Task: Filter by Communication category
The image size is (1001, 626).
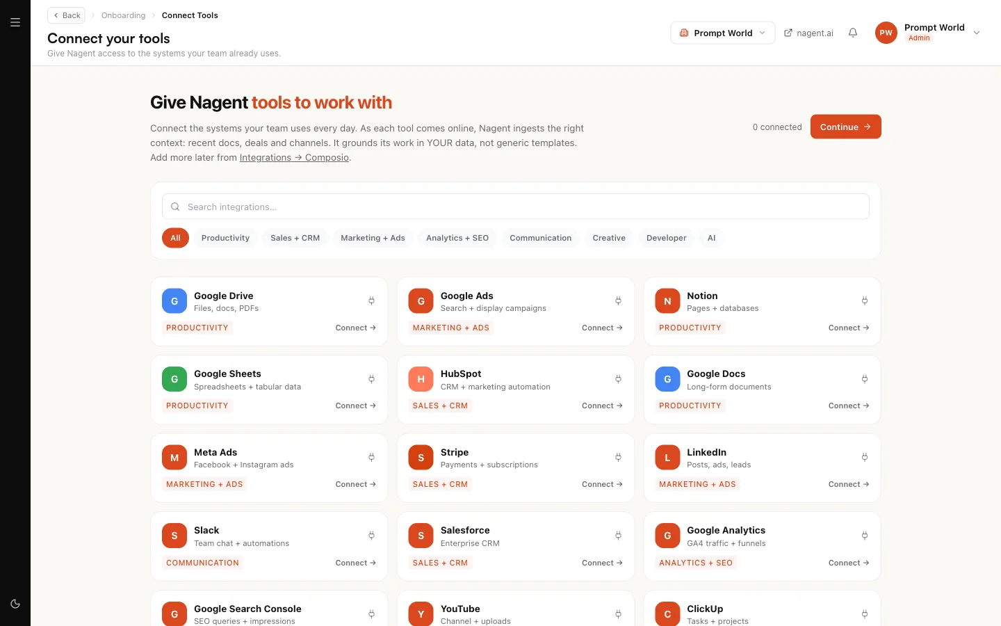Action: [x=540, y=238]
